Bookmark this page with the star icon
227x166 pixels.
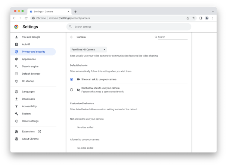[x=193, y=18]
